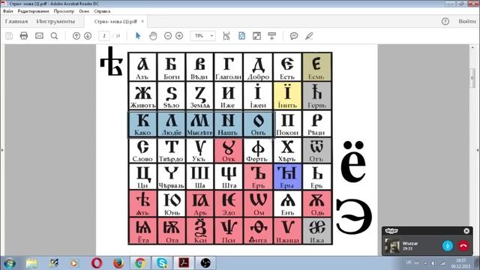This screenshot has width=480, height=270.
Task: Click the grey Ижа cell
Action: click(x=316, y=231)
